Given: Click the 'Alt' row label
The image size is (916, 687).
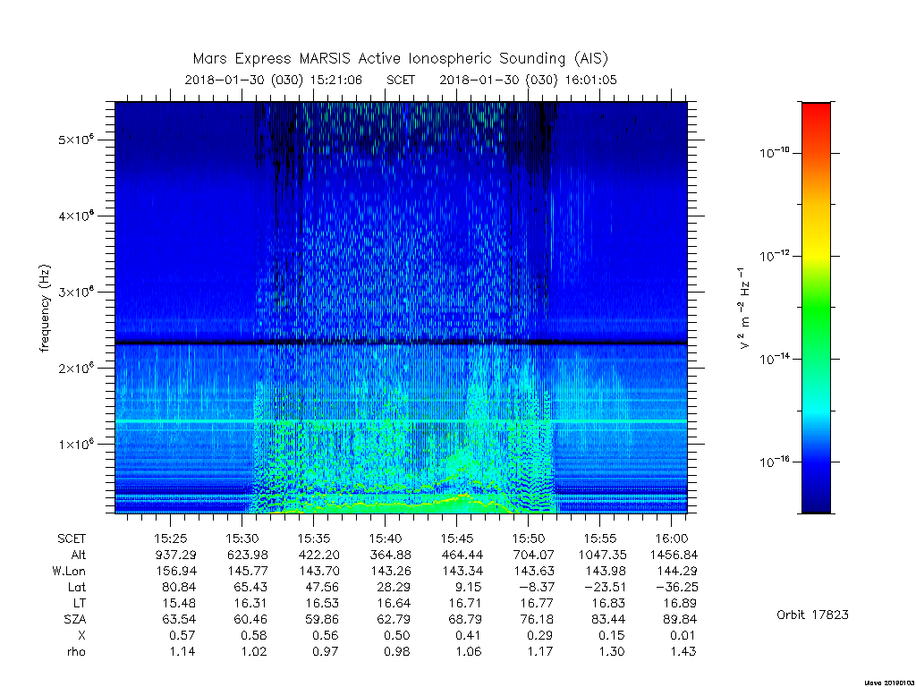Looking at the screenshot, I should 79,555.
